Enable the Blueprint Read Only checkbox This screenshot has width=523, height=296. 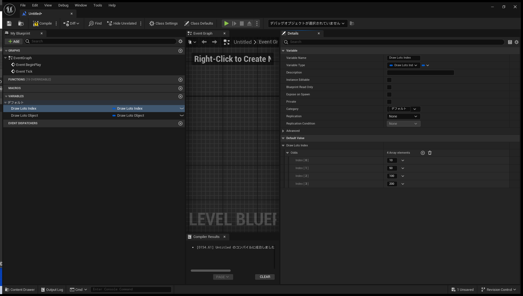(389, 87)
